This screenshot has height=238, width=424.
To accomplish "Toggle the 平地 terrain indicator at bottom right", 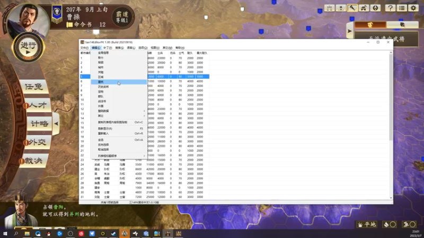I will click(367, 224).
